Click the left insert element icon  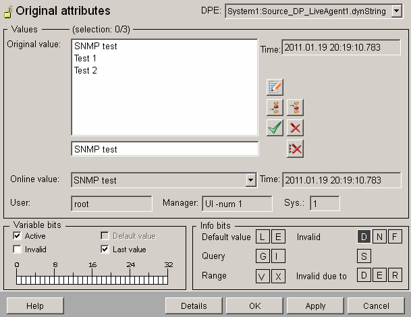[275, 107]
